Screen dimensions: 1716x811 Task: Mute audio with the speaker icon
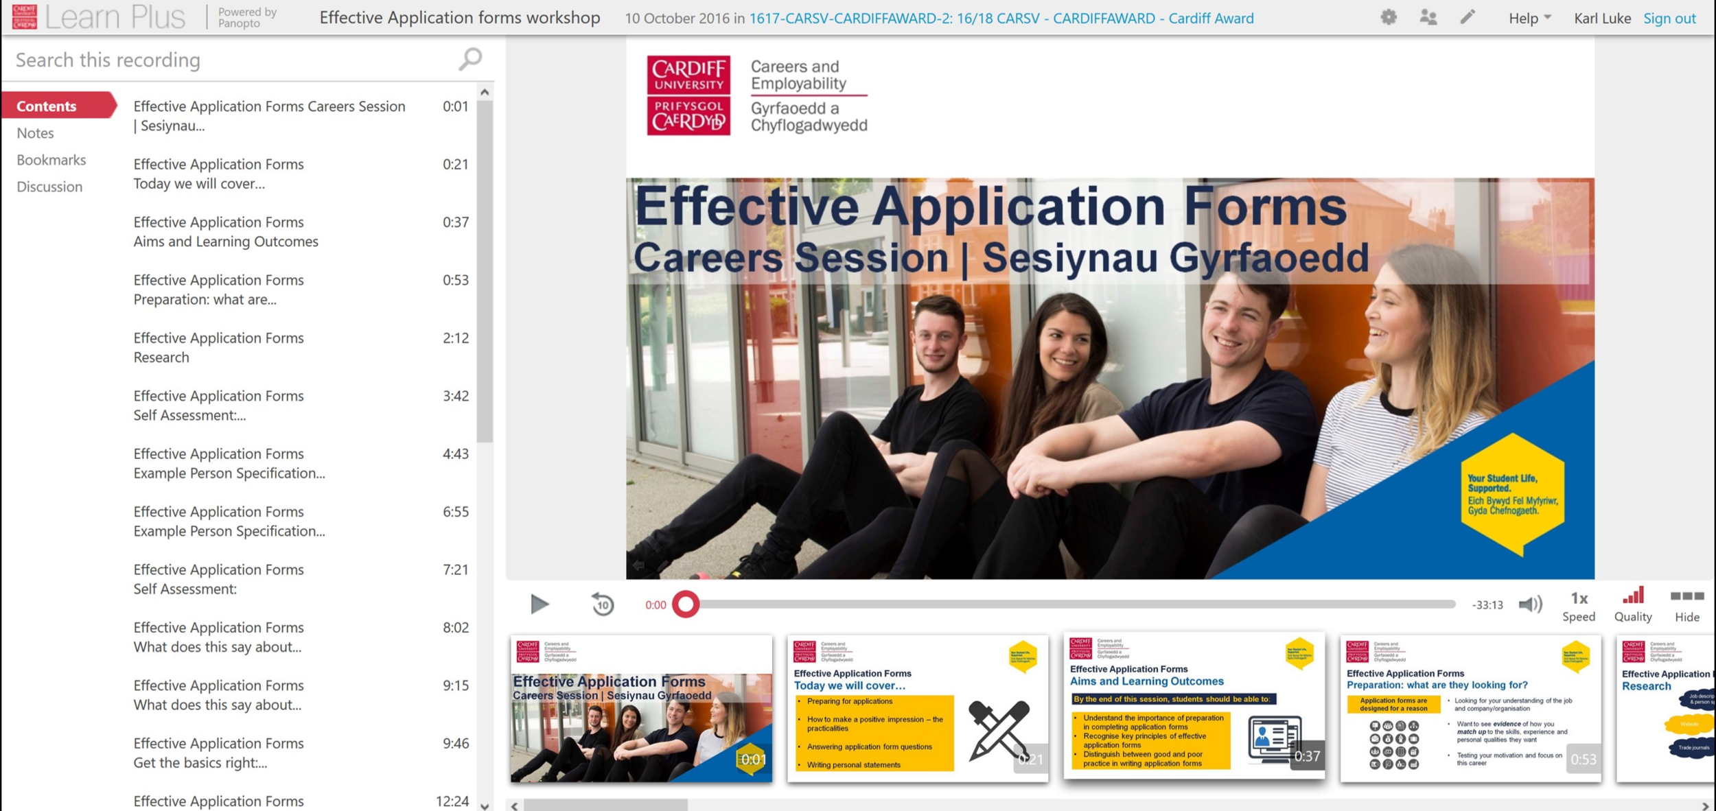pos(1529,604)
